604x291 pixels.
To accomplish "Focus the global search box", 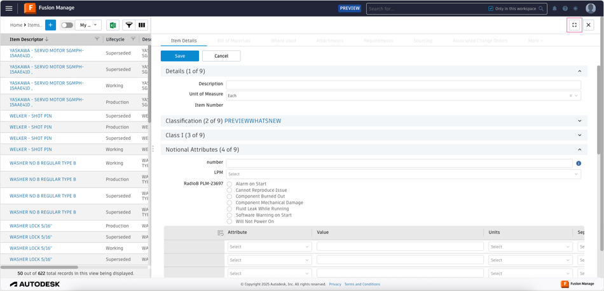I will 427,8.
